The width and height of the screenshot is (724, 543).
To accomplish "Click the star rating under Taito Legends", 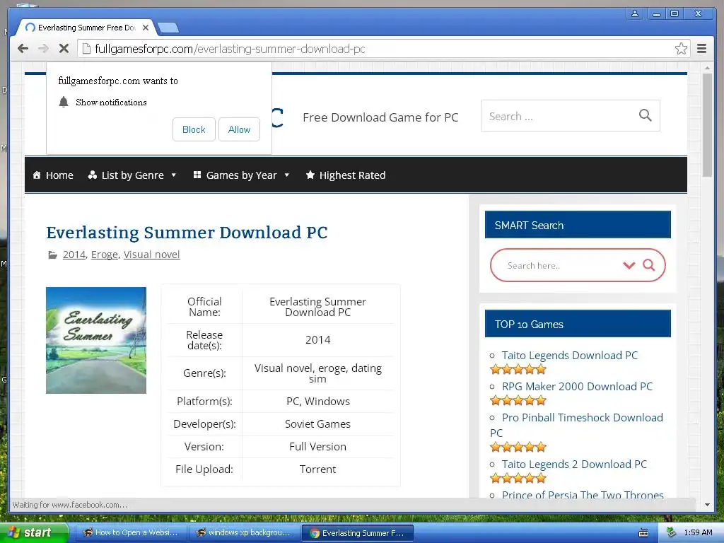I will coord(518,369).
